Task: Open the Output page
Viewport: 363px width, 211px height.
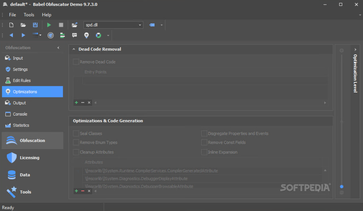Action: 32,103
